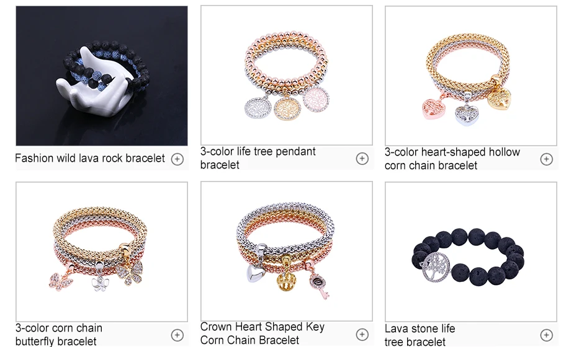Follow the Lava stone life tree bracelet link
The width and height of the screenshot is (561, 347).
pyautogui.click(x=420, y=335)
